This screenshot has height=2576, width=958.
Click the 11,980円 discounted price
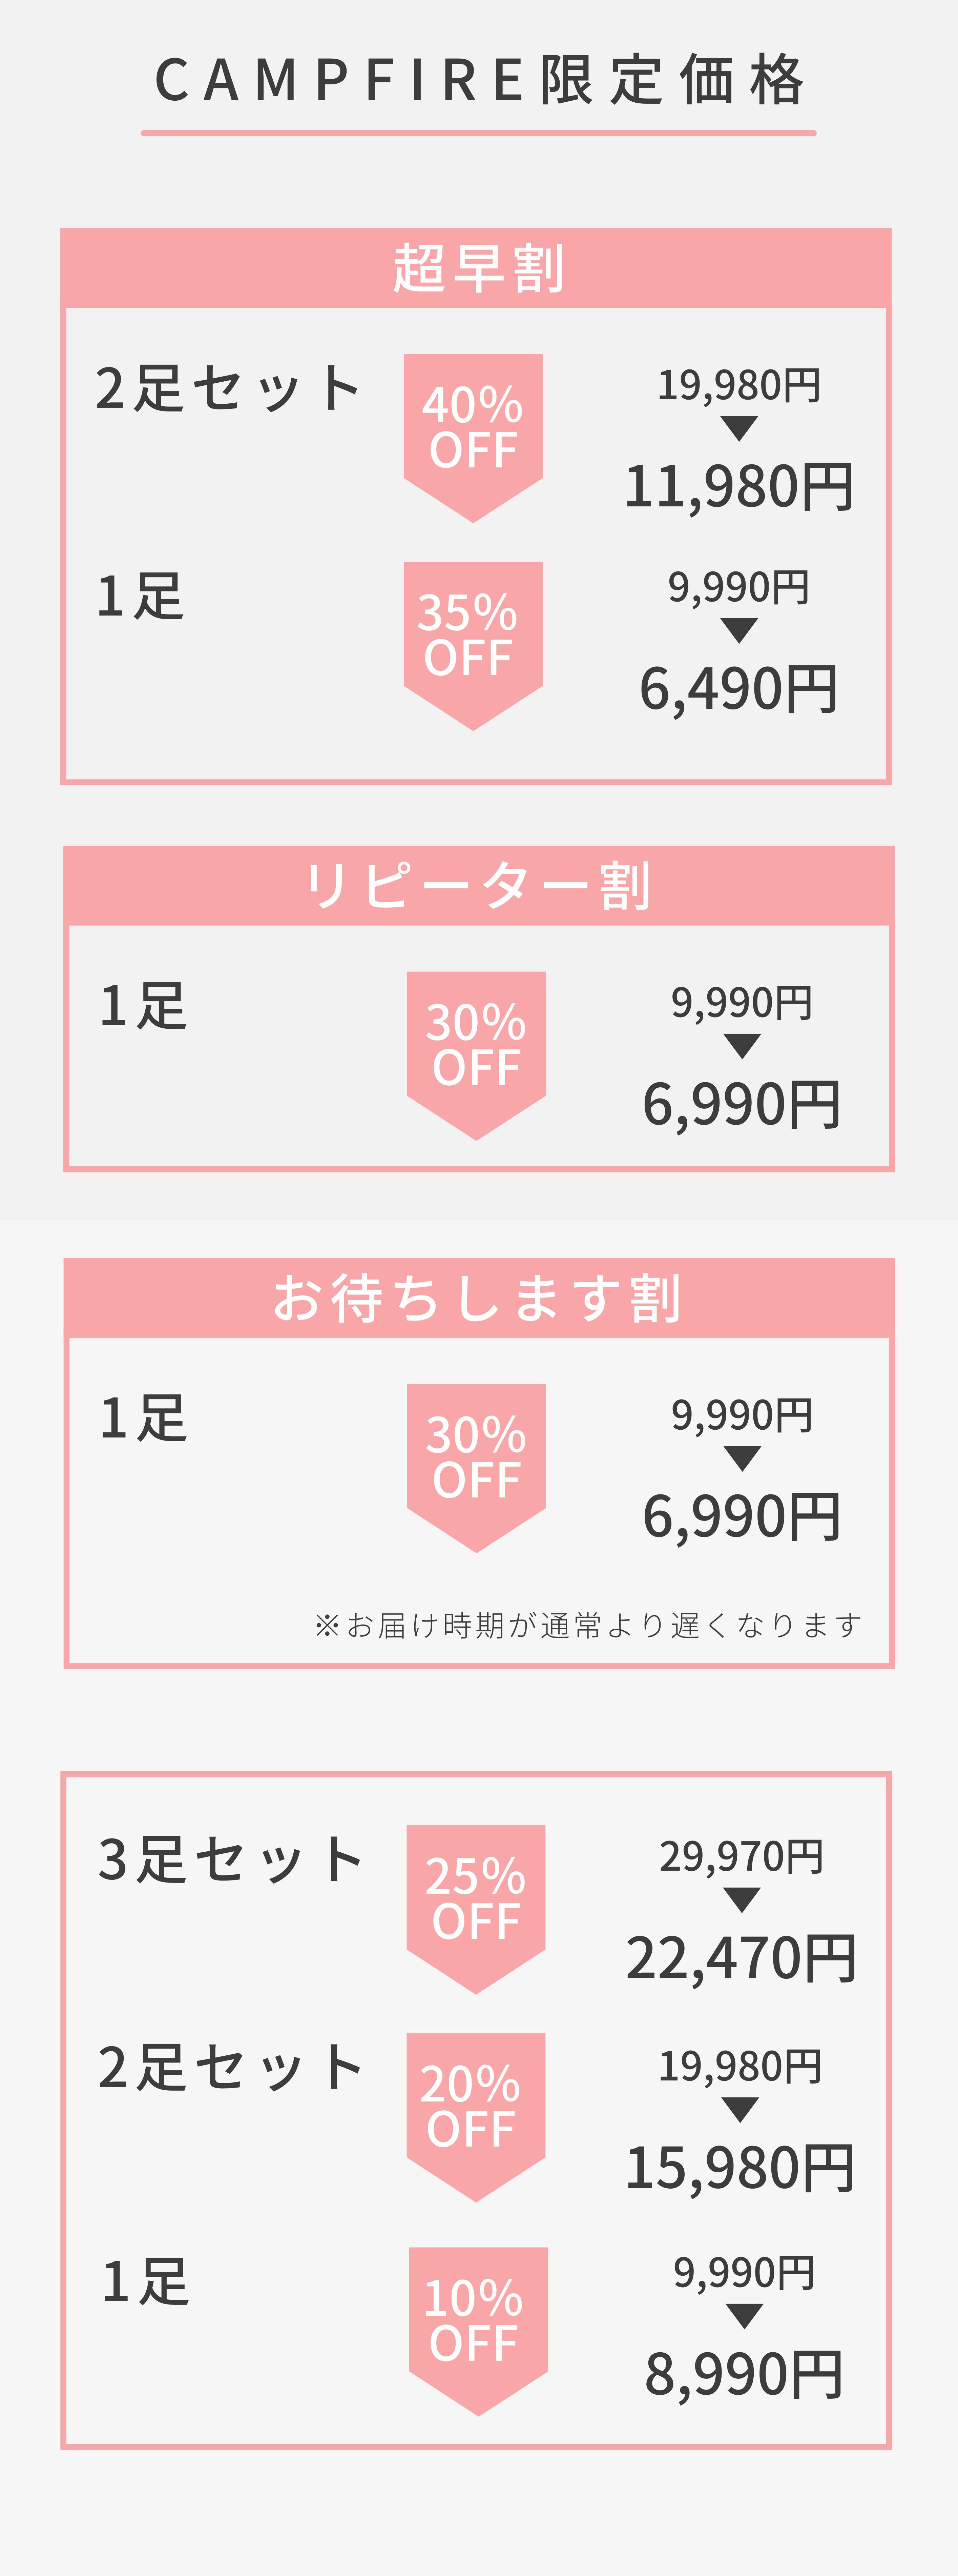coord(738,487)
